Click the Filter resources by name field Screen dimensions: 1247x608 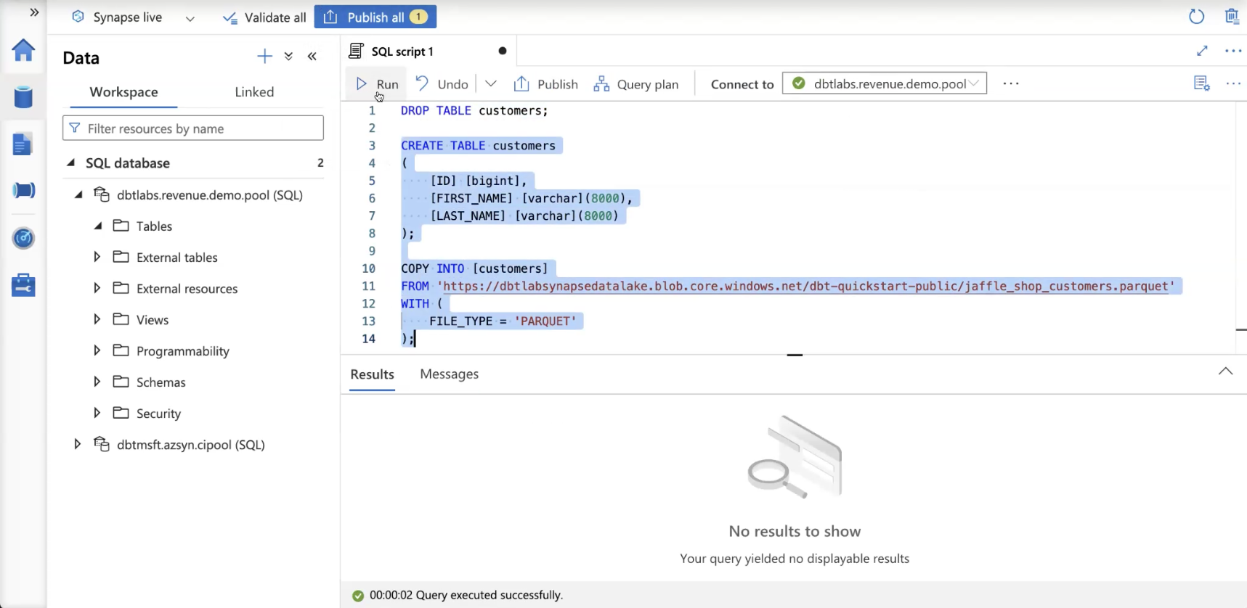pyautogui.click(x=193, y=128)
